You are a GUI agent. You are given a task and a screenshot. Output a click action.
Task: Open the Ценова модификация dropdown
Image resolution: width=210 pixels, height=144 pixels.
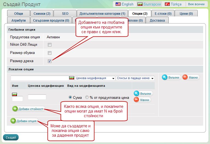tap(95, 78)
